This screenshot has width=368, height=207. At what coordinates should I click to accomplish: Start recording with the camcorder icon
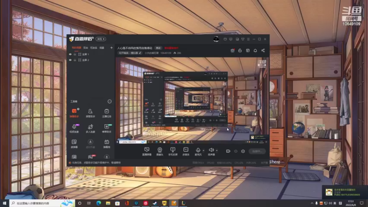point(228,151)
